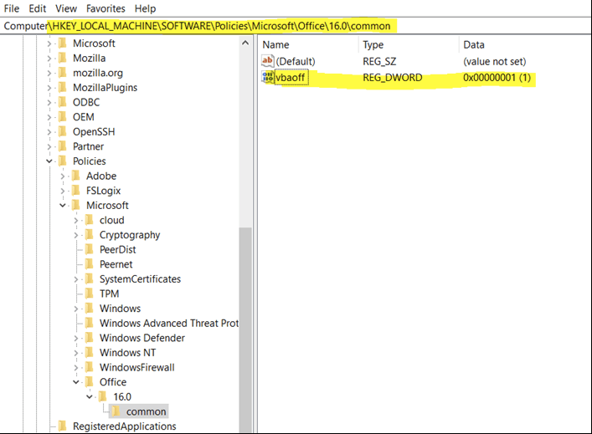Expand the Partner key
This screenshot has width=592, height=434.
49,146
